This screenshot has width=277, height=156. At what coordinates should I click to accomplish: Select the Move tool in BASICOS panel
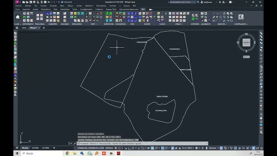(217, 17)
